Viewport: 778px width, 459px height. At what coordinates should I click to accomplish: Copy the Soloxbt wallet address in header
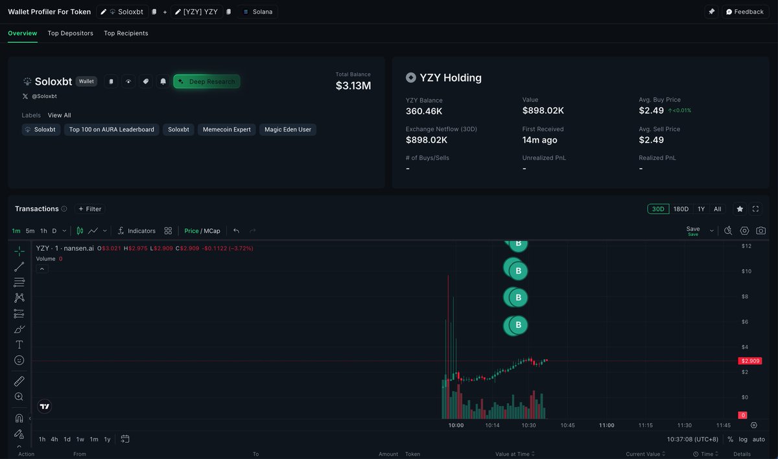[x=154, y=12]
